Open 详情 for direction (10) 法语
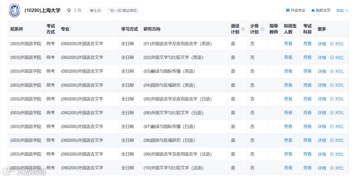Screen dimensions: 354x178 click(x=322, y=168)
